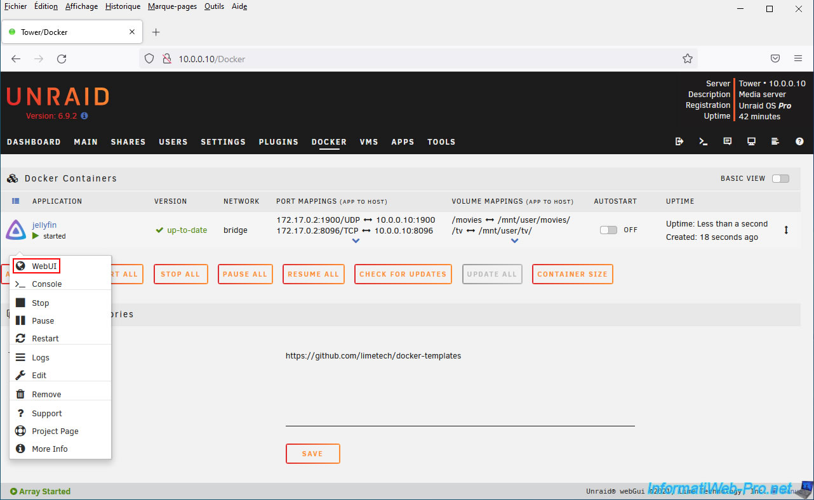Click the up-down reorder arrow icon
This screenshot has height=500, width=814.
[x=786, y=230]
